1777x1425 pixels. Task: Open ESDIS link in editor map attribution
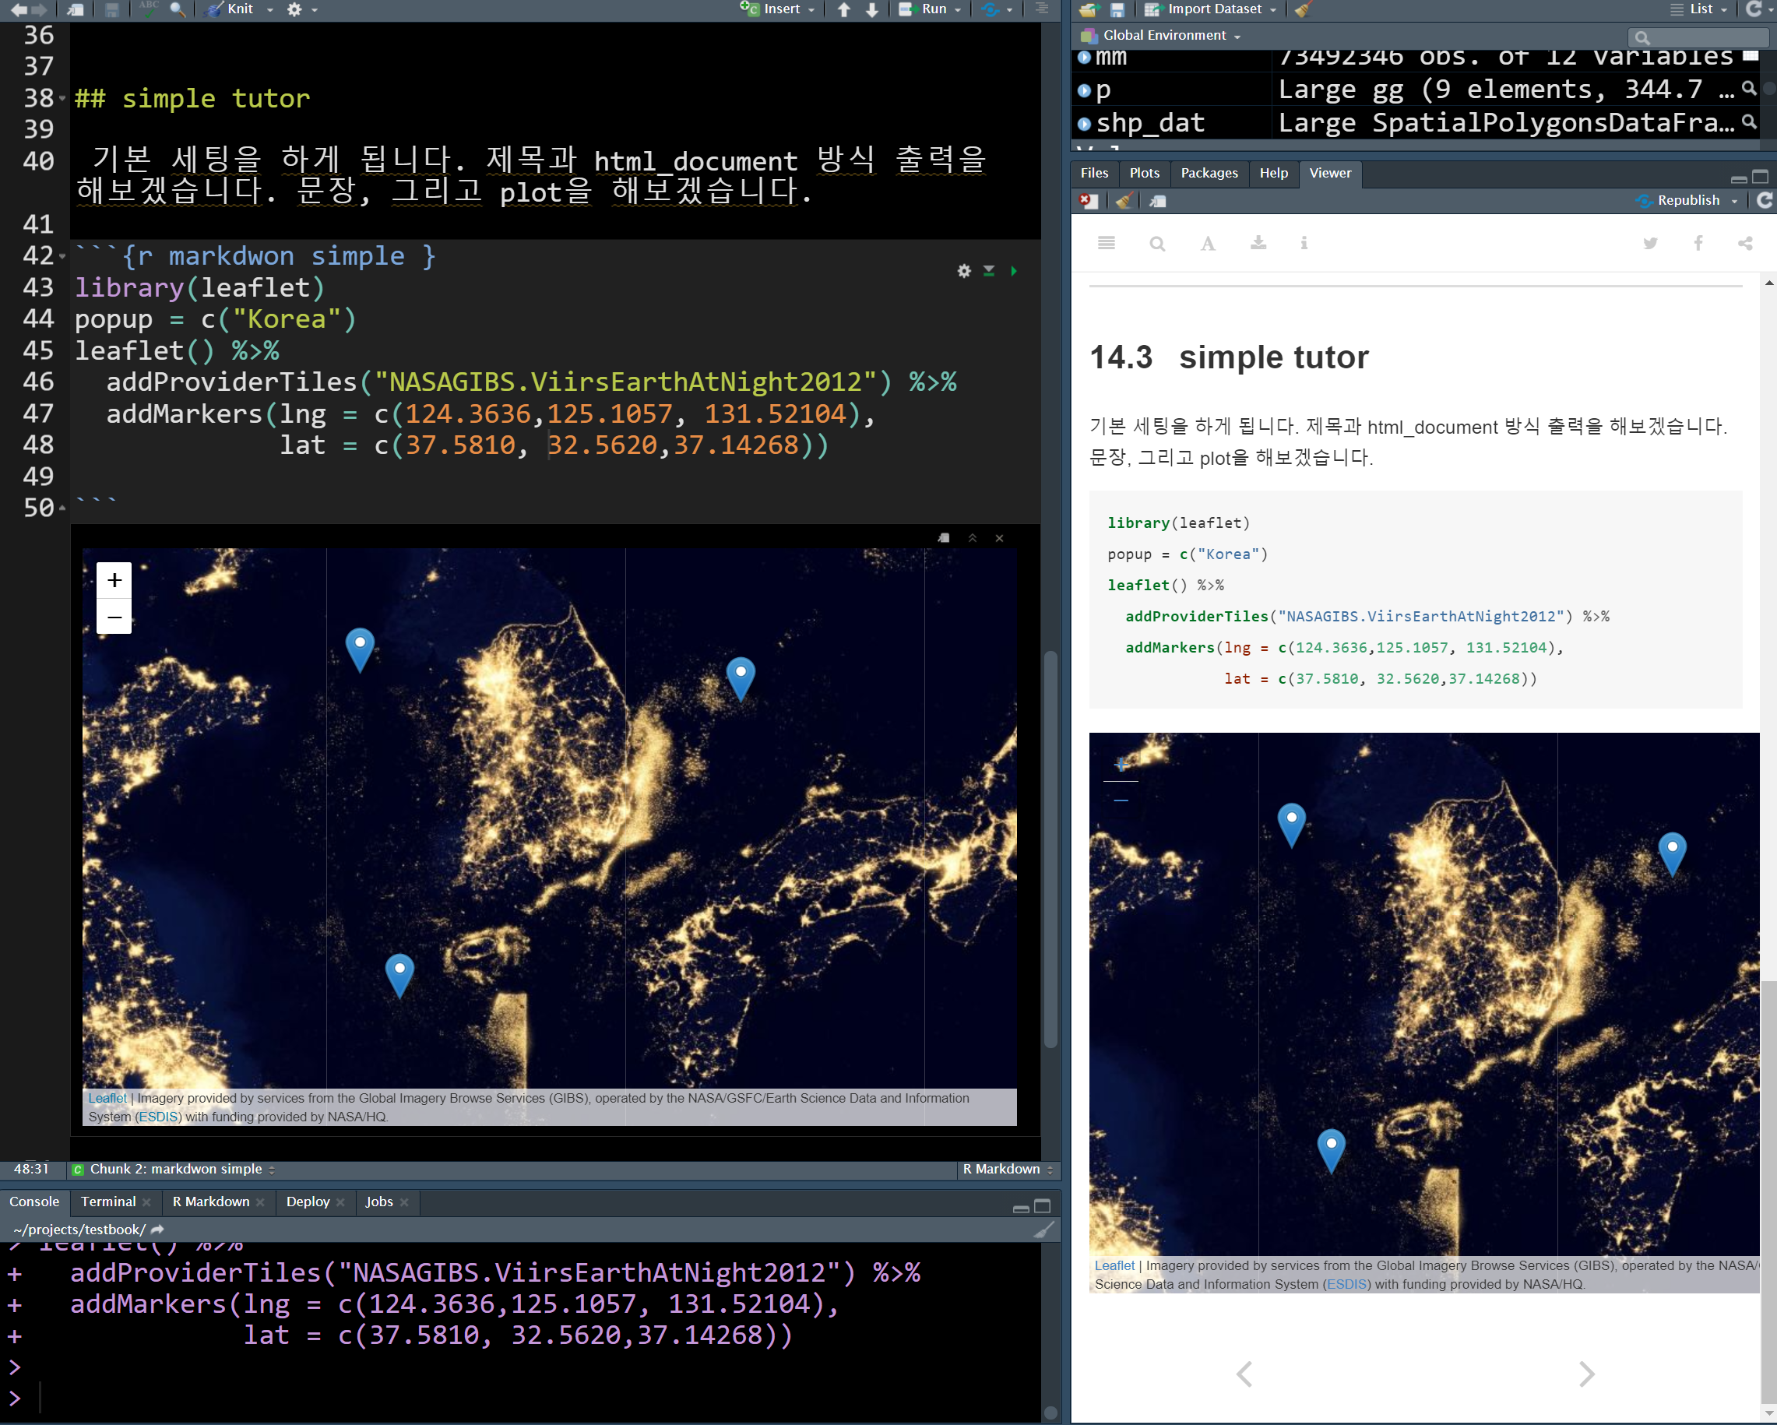pyautogui.click(x=158, y=1117)
